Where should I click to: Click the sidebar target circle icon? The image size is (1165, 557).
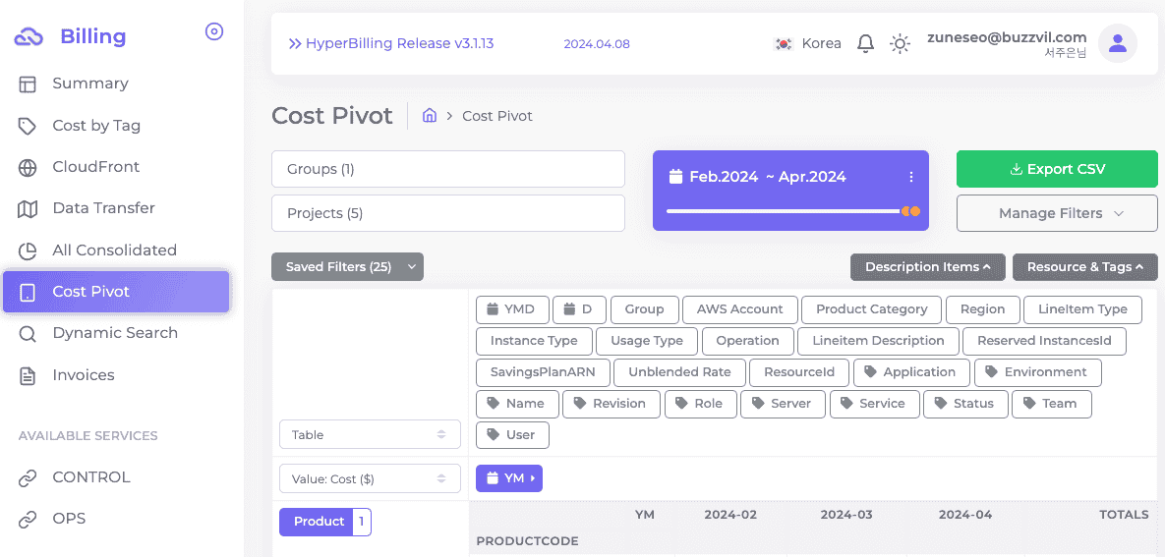pyautogui.click(x=214, y=32)
